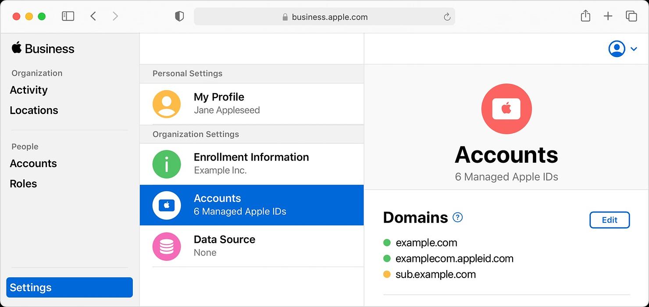Click the yellow status dot beside sub.example.com
This screenshot has width=649, height=307.
387,274
